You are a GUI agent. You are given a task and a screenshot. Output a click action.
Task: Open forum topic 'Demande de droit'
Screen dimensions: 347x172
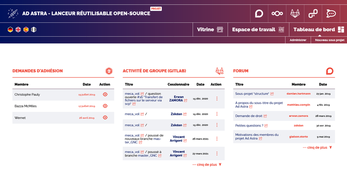[249, 116]
